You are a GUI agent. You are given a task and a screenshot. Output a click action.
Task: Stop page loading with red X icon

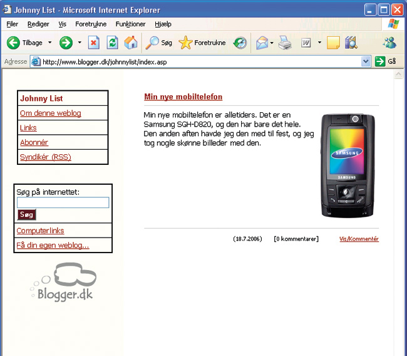pyautogui.click(x=94, y=43)
